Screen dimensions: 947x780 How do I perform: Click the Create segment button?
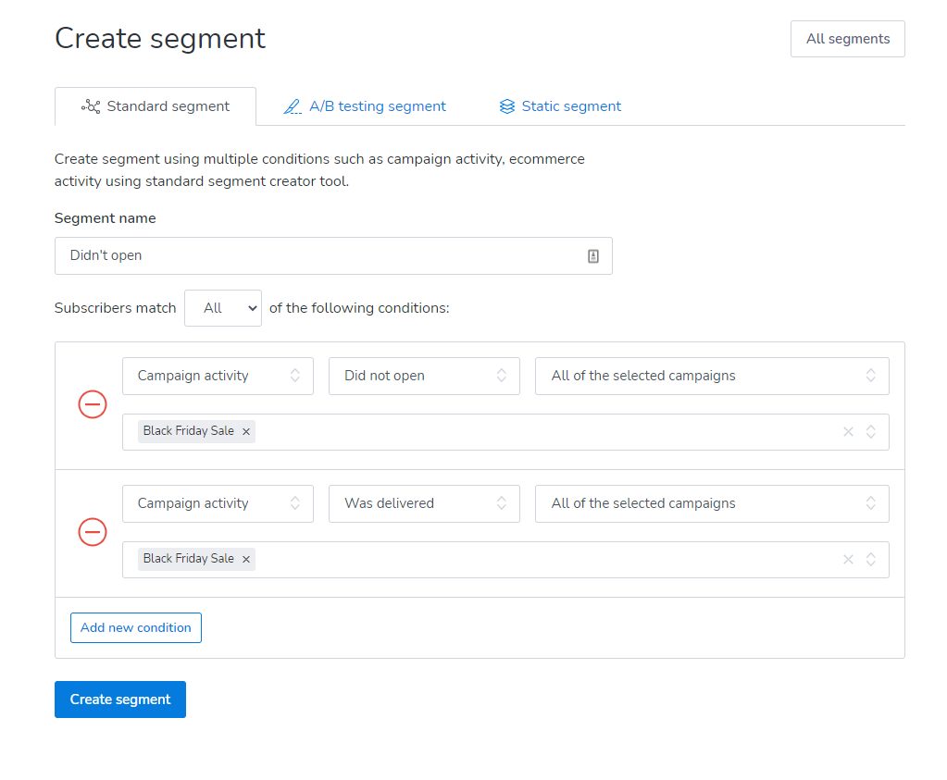[x=120, y=700]
